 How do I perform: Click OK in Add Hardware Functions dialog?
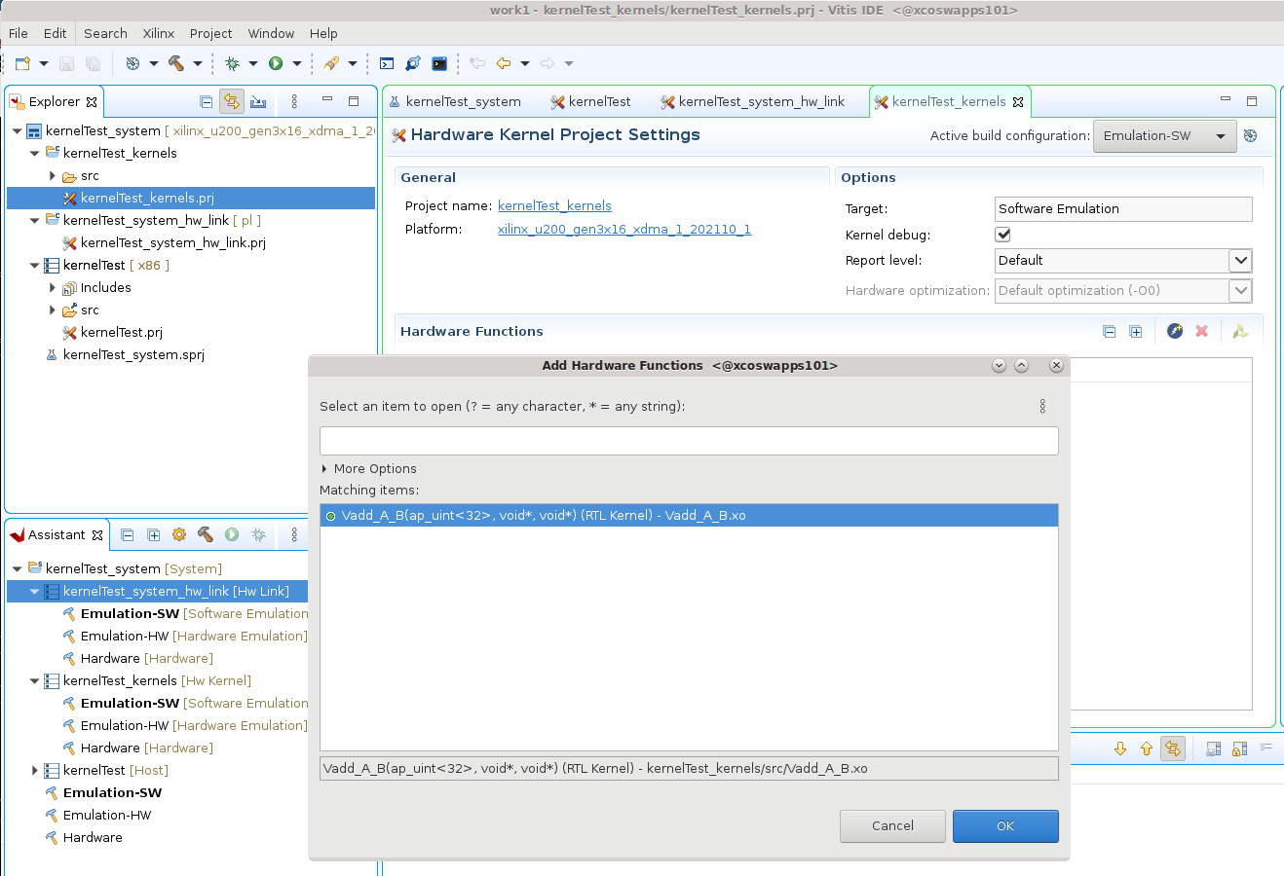(1005, 825)
